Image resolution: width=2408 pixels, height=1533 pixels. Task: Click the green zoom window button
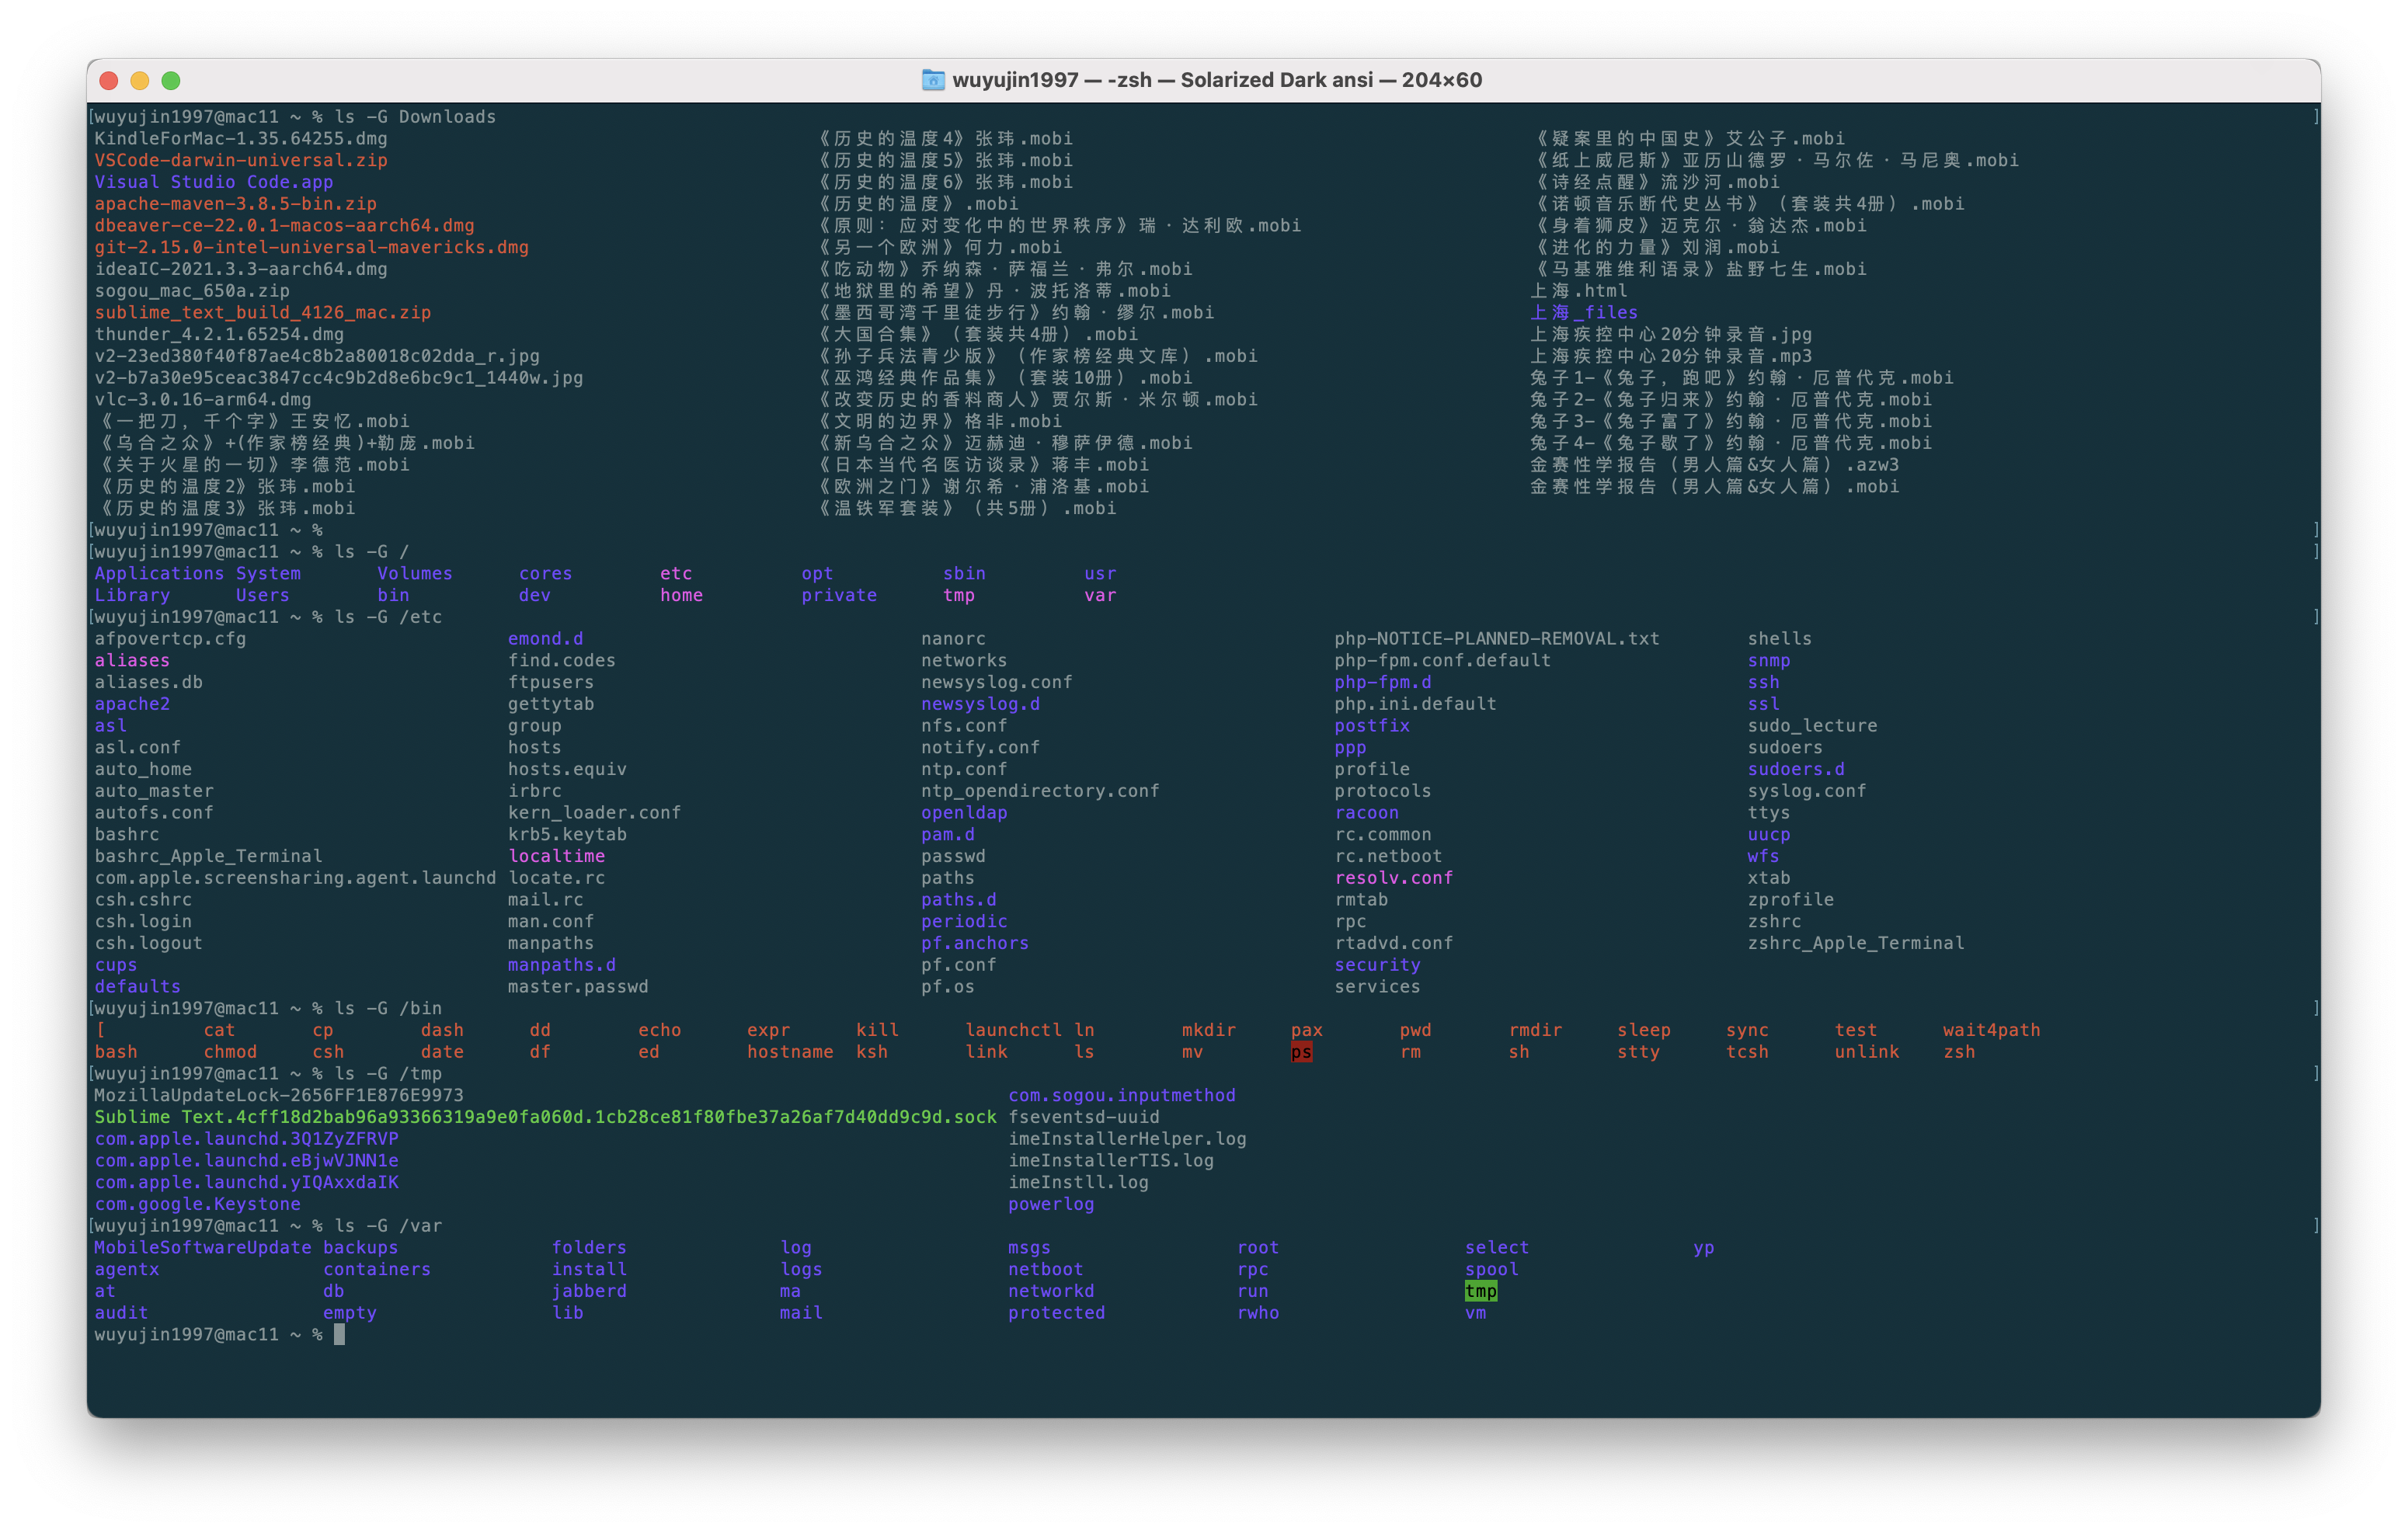[171, 80]
